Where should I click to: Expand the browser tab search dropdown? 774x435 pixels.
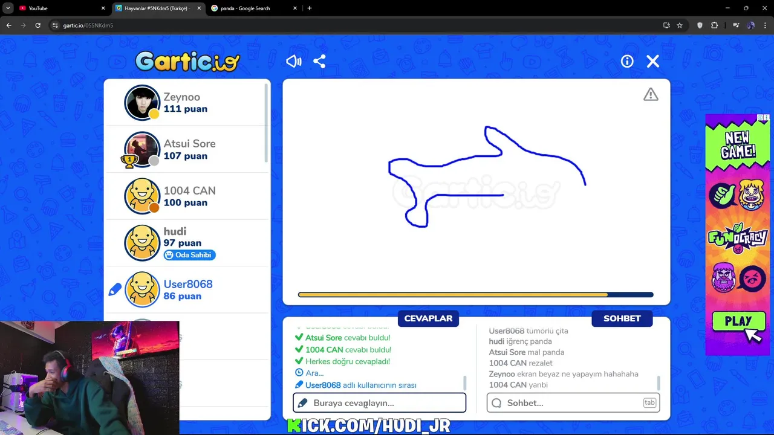tap(8, 8)
